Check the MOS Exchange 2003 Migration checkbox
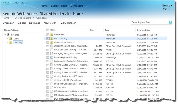The height and width of the screenshot is (106, 178). pos(48,91)
